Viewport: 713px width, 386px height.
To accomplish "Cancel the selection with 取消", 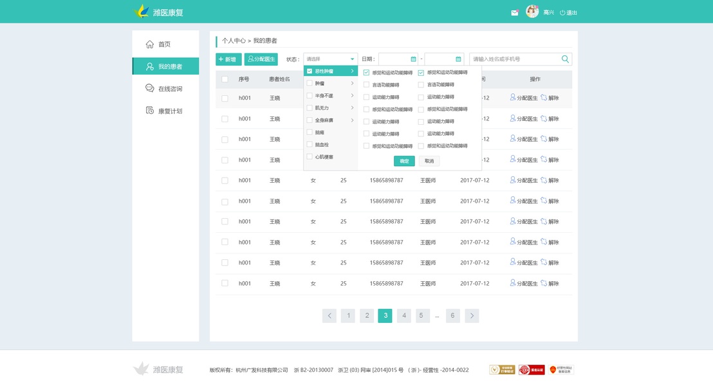I will pos(429,161).
